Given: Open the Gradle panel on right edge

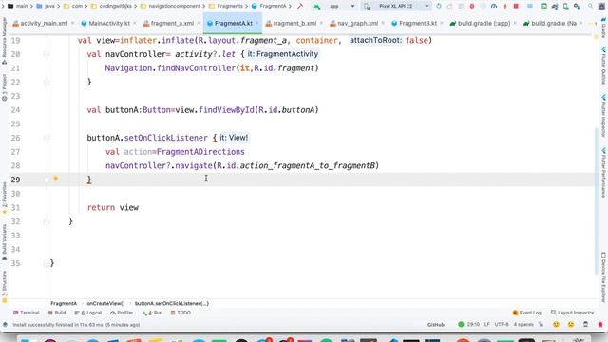Looking at the screenshot, I should click(x=603, y=28).
